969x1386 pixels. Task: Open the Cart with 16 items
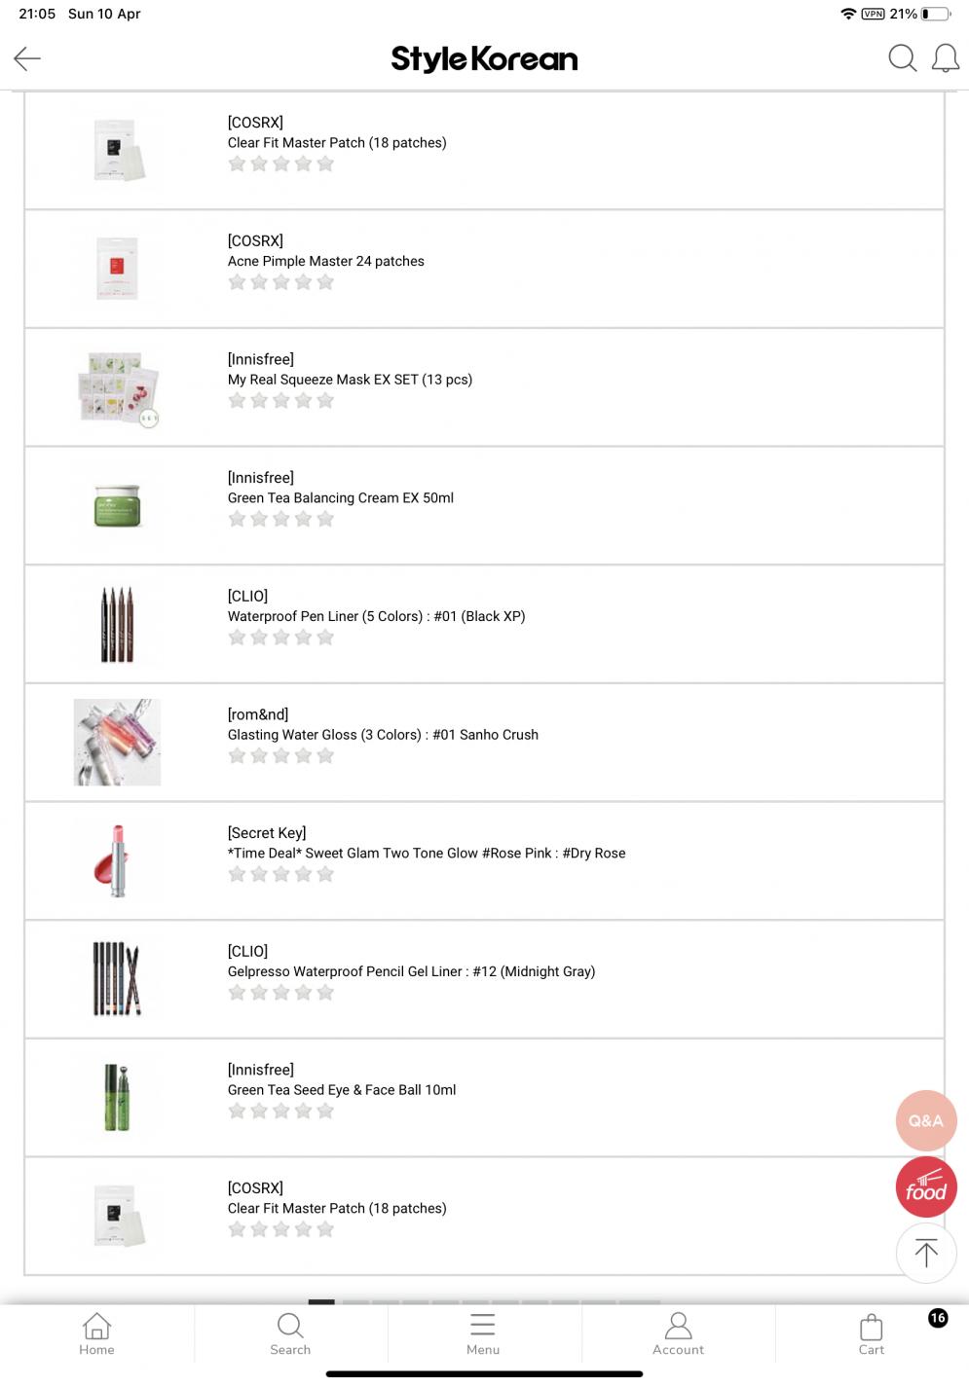872,1334
